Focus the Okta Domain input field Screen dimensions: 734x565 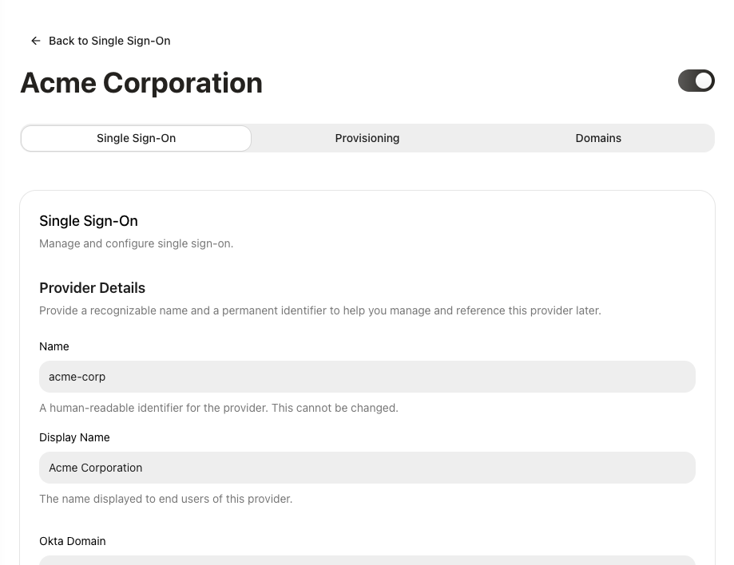367,562
